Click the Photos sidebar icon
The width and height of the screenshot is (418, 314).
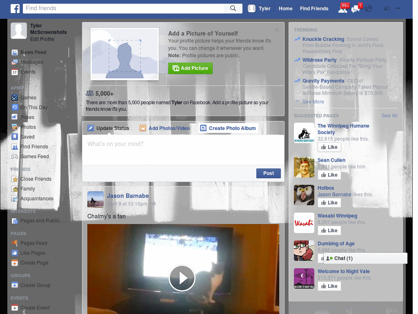click(15, 127)
